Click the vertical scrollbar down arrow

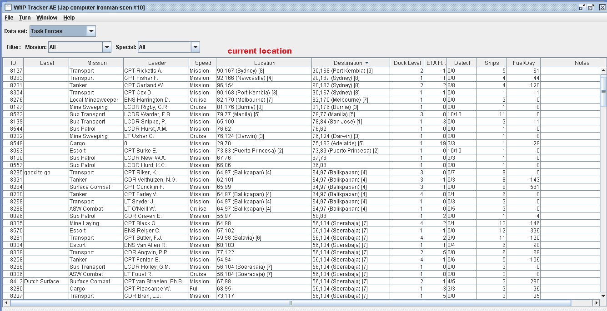pos(603,296)
